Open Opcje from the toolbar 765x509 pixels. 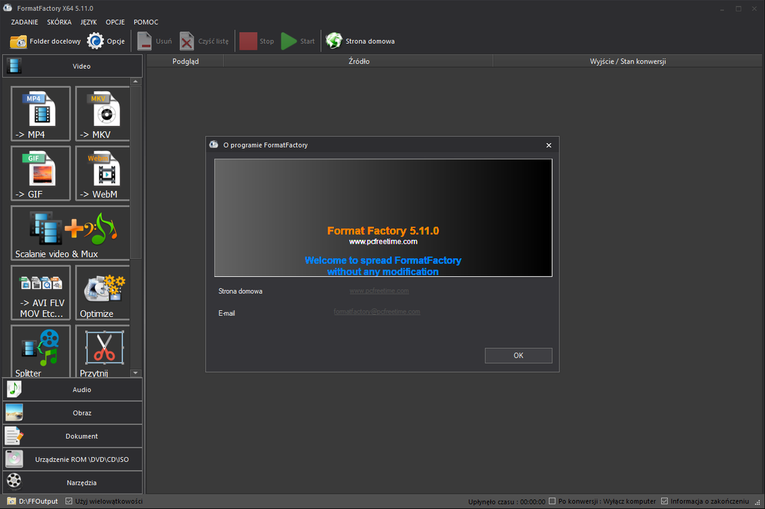106,41
